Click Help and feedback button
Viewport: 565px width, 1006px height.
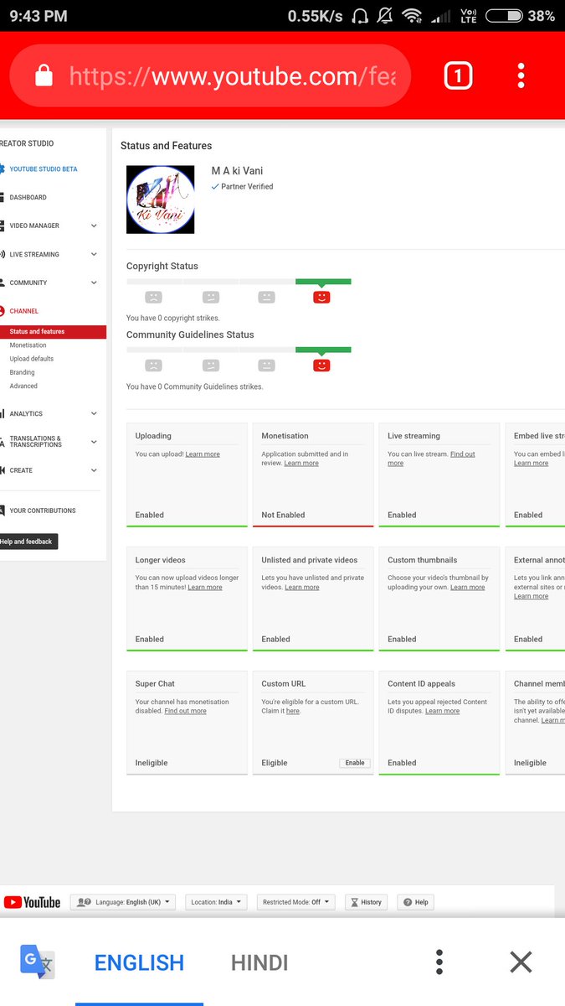pos(28,542)
